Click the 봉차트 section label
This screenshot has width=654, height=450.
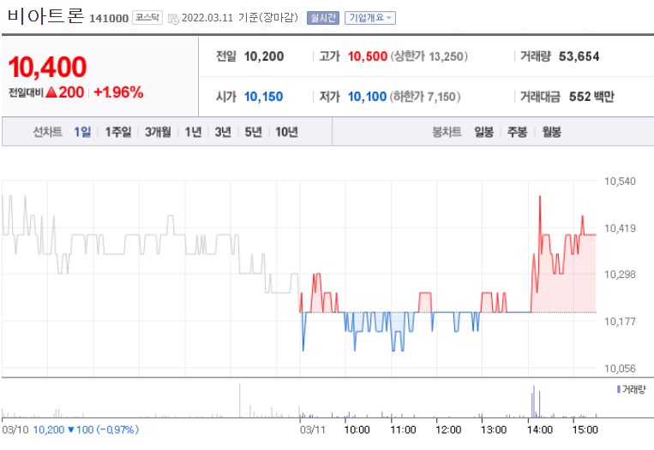(447, 132)
